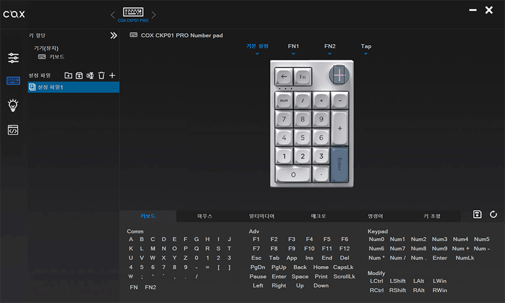Save key assignments with the floppy icon

click(478, 214)
